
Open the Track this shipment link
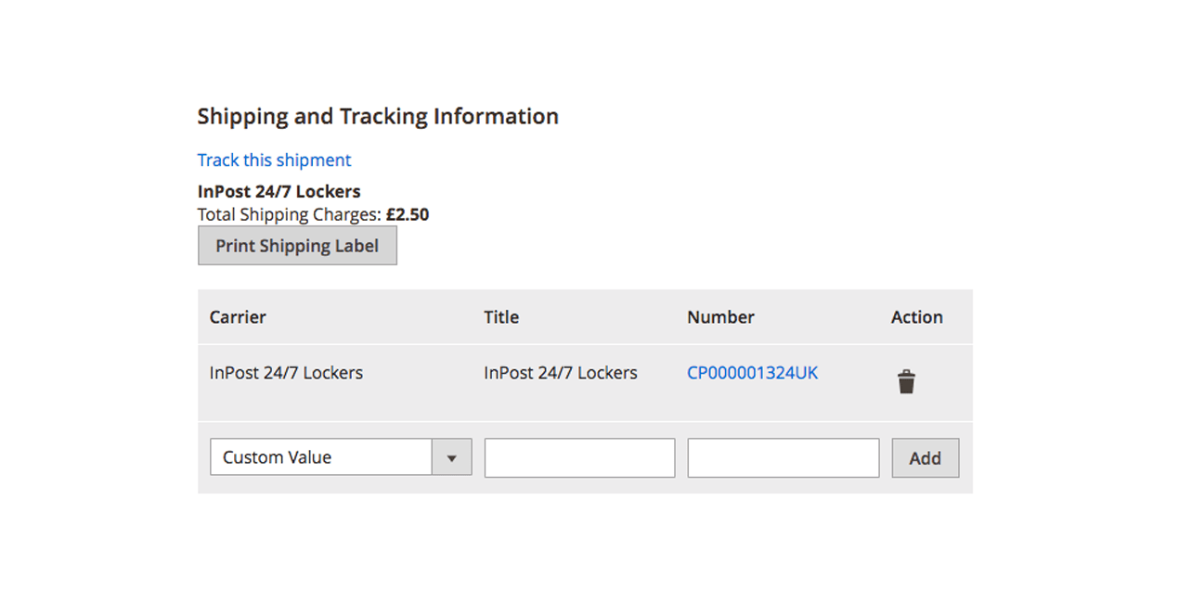[x=274, y=160]
